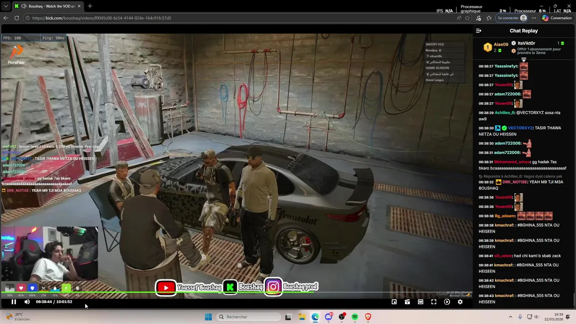Open Brave browser from taskbar

(368, 317)
